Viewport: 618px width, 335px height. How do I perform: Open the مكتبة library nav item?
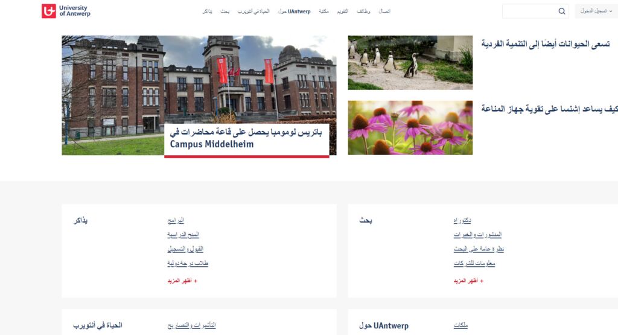[323, 11]
